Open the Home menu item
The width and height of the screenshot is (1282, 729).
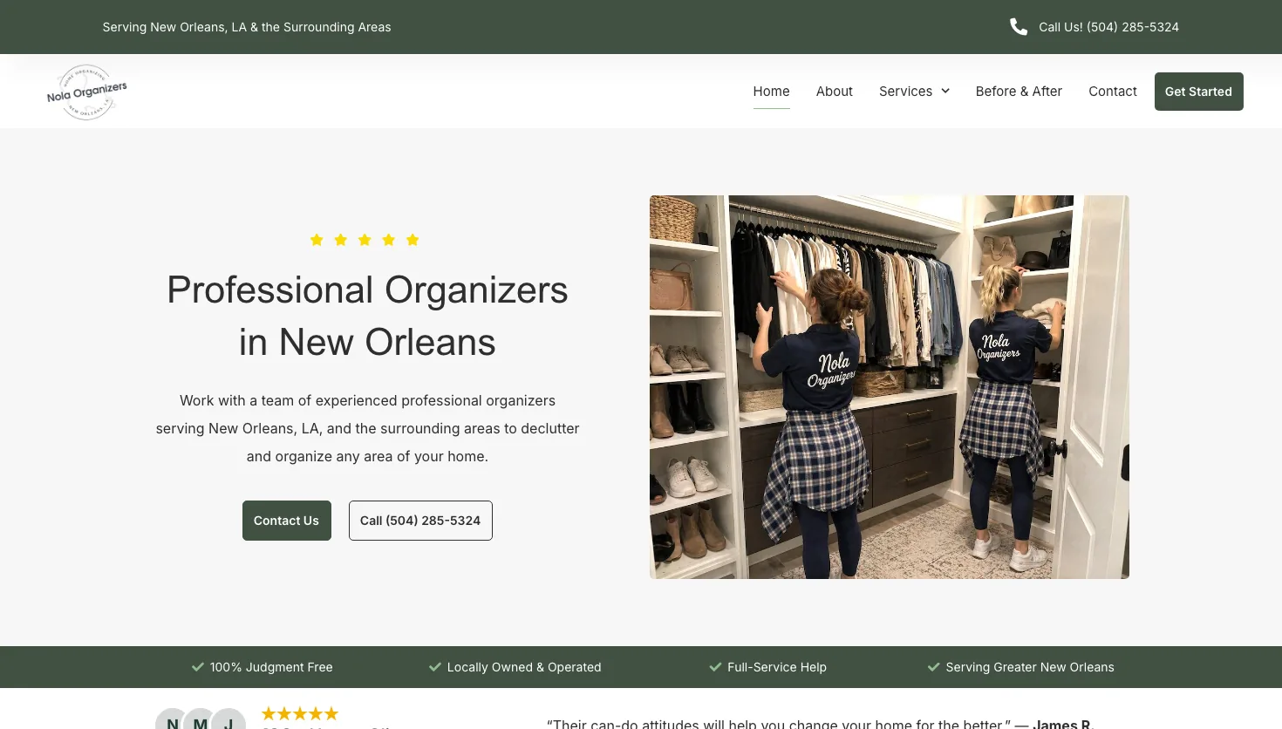click(x=771, y=92)
